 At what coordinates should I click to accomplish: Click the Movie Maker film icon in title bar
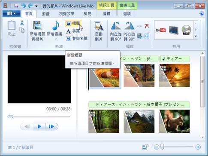pyautogui.click(x=6, y=6)
